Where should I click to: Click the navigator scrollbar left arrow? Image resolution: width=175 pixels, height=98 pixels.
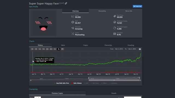point(31,80)
